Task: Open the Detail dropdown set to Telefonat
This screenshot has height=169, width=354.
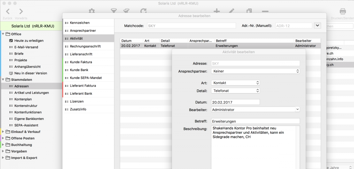Action: click(x=235, y=91)
